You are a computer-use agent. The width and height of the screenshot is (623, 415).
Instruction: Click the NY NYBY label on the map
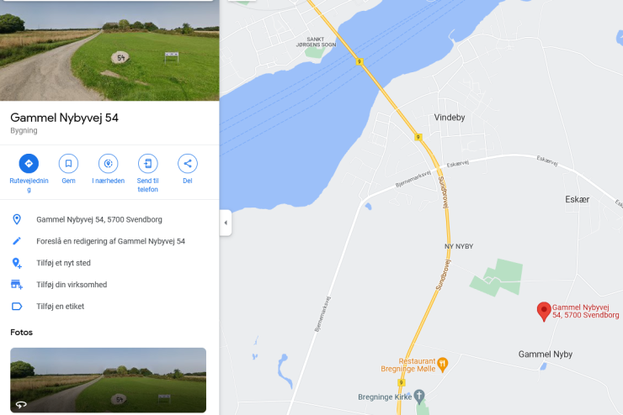459,246
